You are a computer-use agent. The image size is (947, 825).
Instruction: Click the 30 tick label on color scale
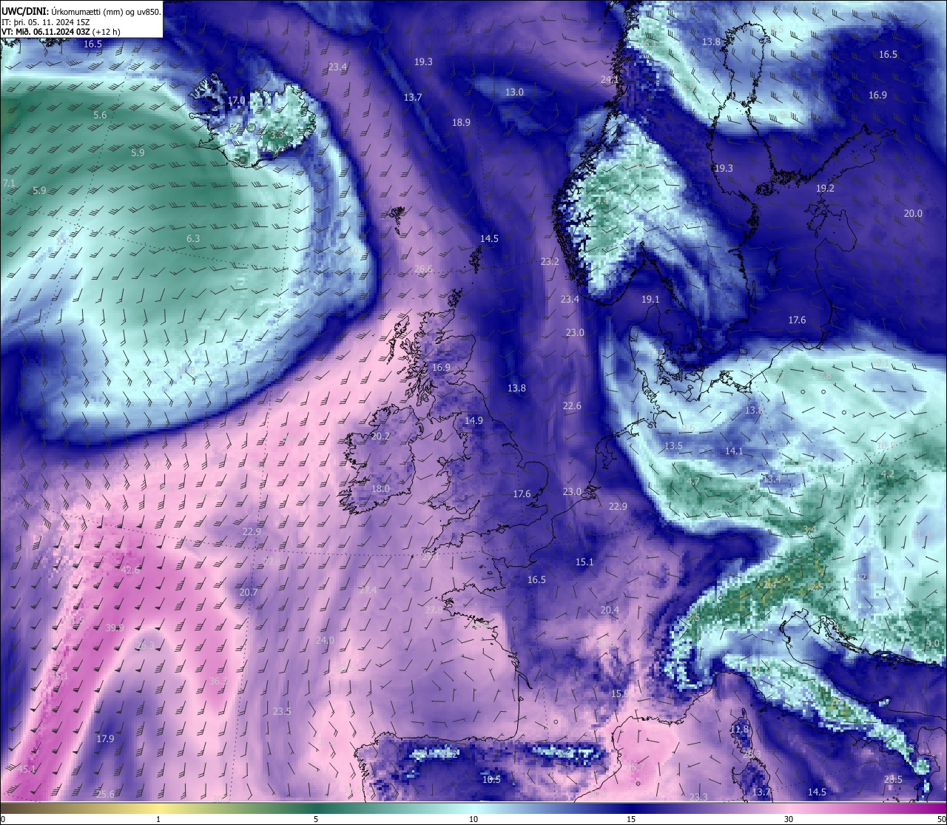(x=789, y=819)
